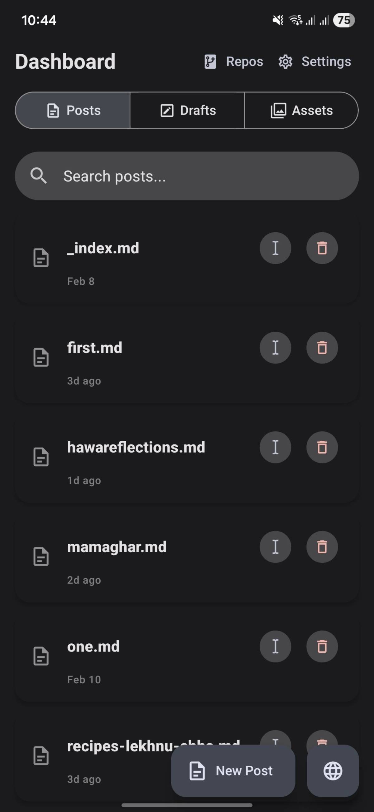Focus the Search posts field
Viewport: 374px width, 812px height.
[187, 176]
